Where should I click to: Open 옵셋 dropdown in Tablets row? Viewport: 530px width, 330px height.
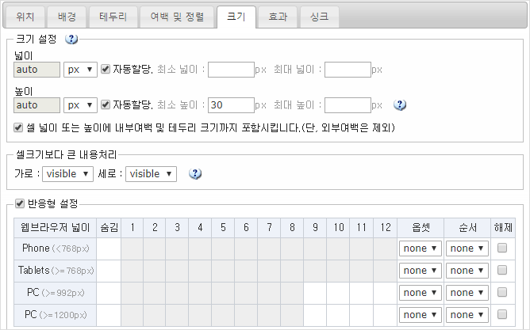click(x=421, y=271)
